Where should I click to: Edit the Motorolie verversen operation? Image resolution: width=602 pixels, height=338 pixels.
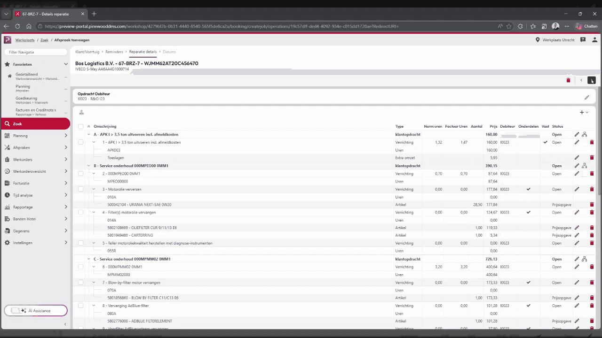[x=577, y=189]
